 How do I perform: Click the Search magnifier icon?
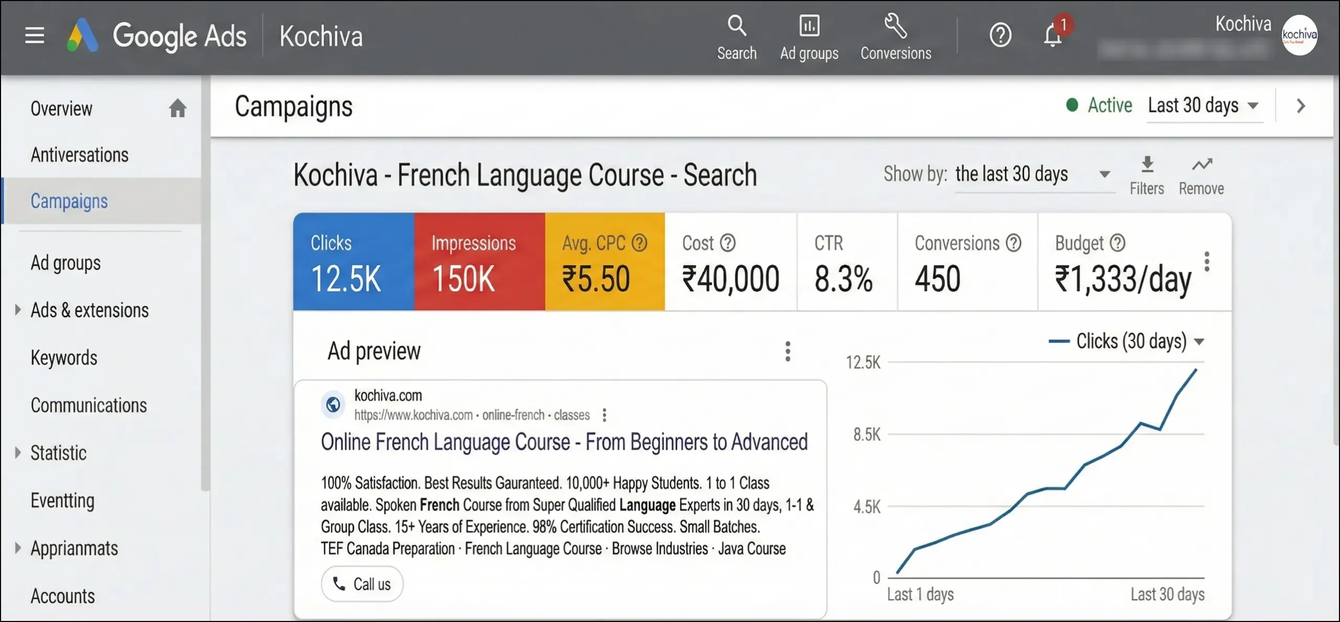(x=736, y=26)
